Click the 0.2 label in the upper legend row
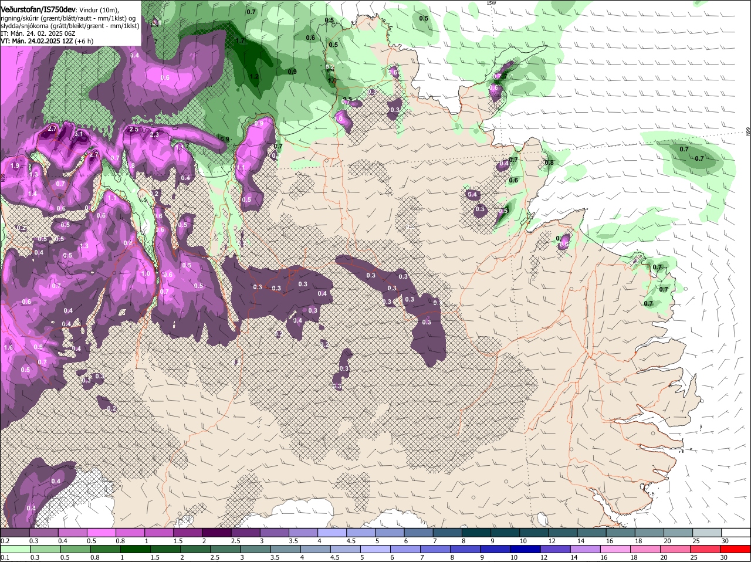 pos(5,540)
